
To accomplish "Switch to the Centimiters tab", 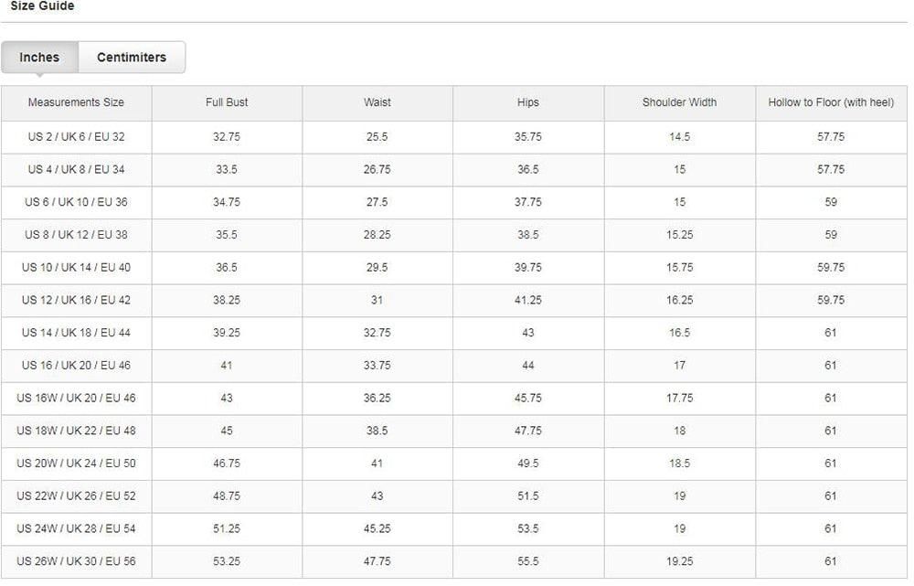I will point(132,58).
